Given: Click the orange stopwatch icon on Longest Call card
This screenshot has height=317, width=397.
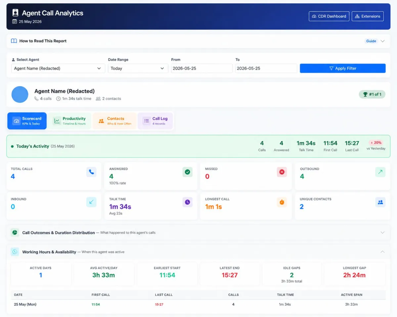Looking at the screenshot, I should (282, 202).
